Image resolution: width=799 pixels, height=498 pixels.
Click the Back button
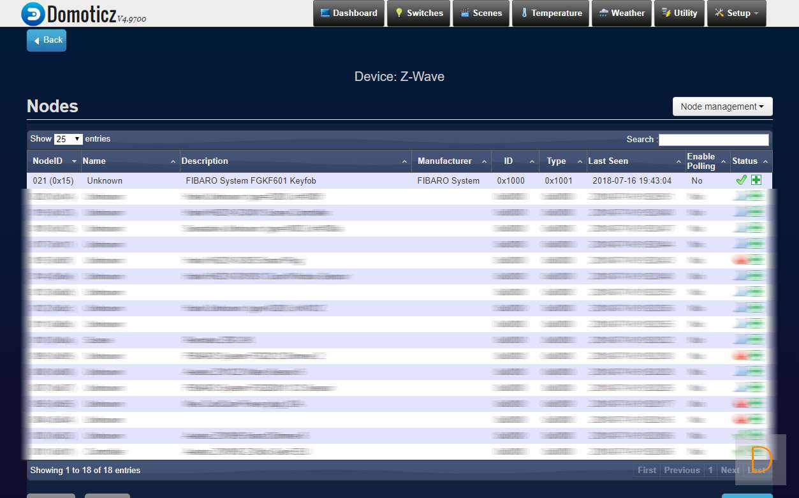[47, 40]
